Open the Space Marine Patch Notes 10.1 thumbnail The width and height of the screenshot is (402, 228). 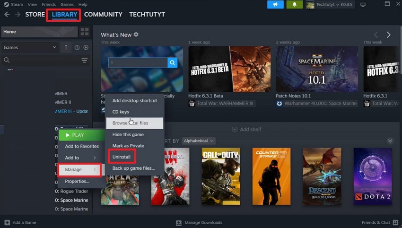317,69
